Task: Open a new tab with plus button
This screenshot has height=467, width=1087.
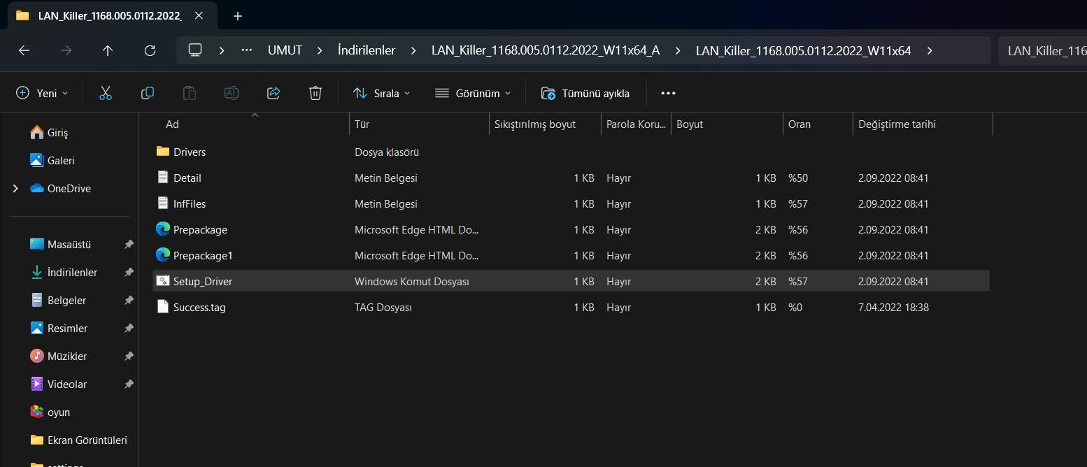Action: [x=237, y=15]
